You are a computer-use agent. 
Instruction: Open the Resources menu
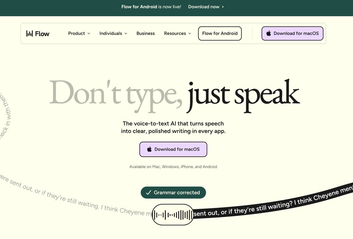178,34
